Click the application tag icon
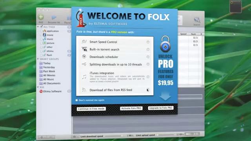251x141 pixels. [45, 31]
